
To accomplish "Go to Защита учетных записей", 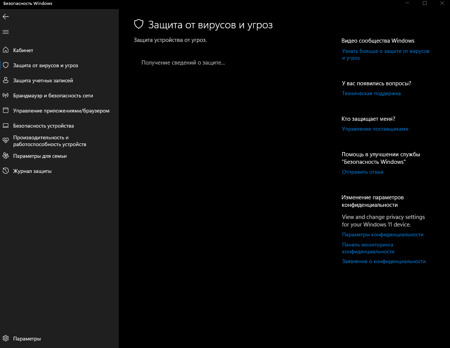I will click(59, 80).
